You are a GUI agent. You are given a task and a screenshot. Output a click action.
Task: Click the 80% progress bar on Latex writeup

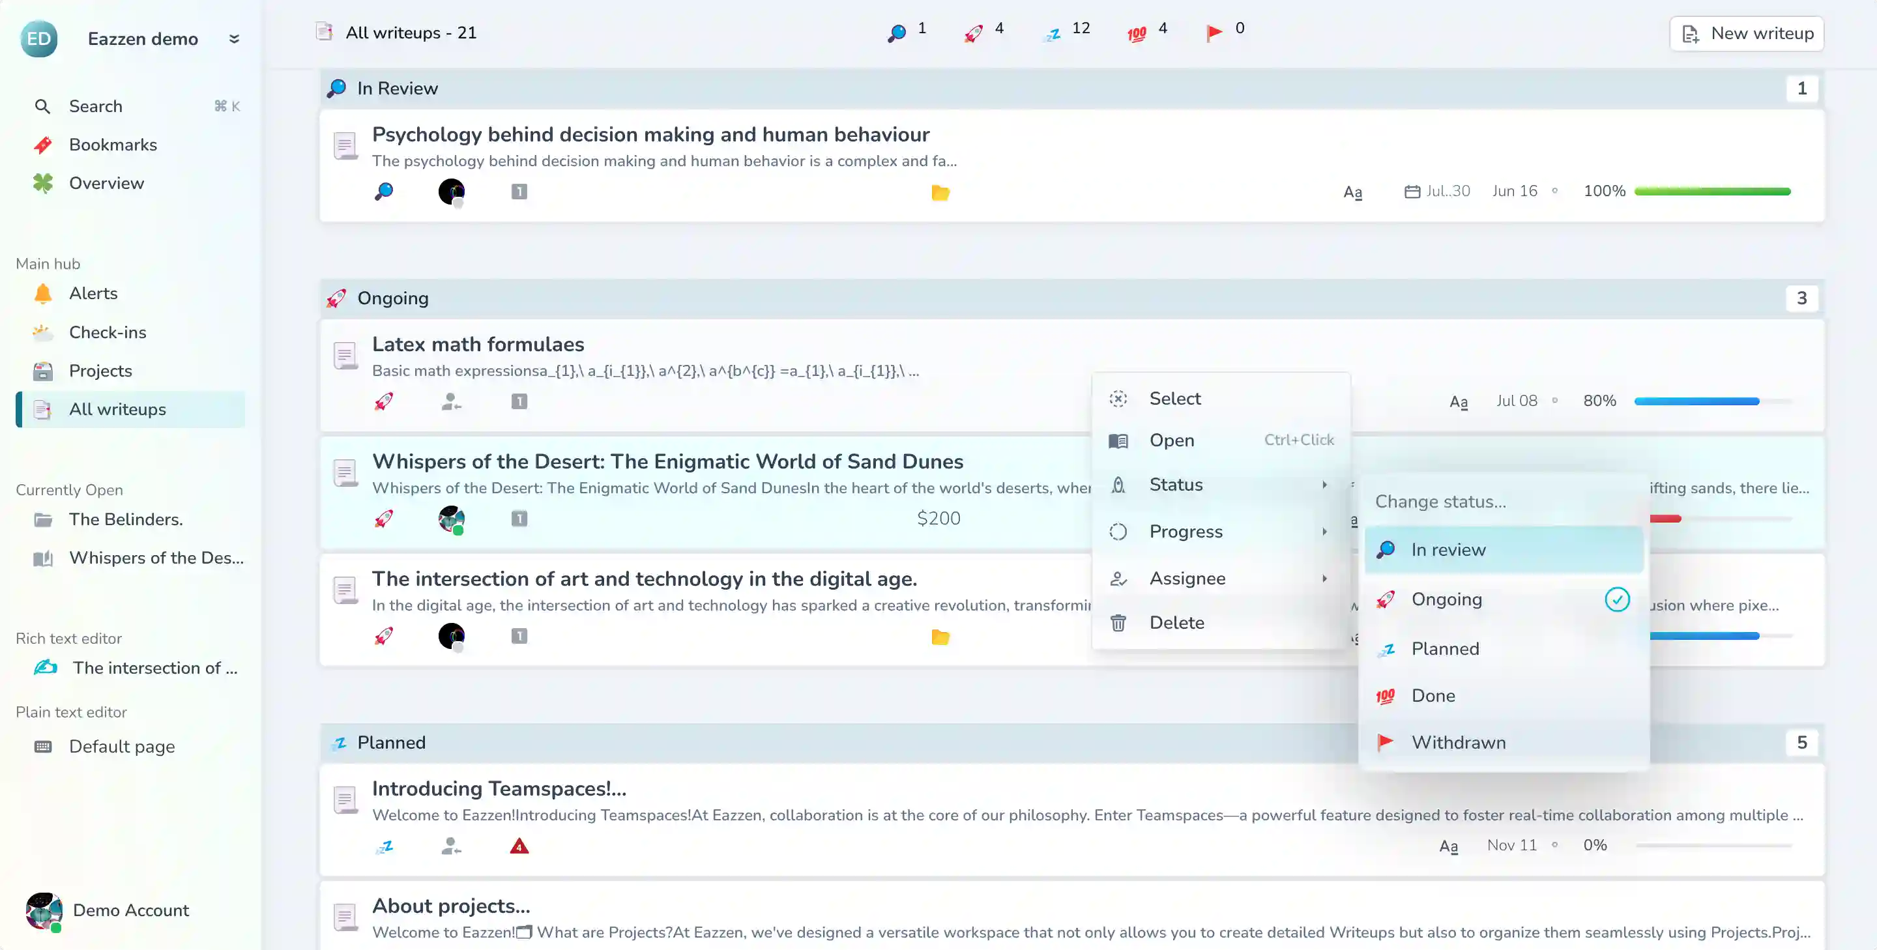point(1711,401)
